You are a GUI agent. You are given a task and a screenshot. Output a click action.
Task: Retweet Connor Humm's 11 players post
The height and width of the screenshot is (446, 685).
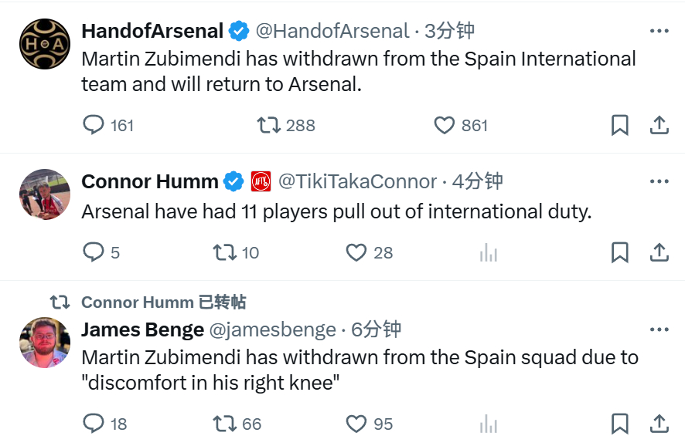224,252
